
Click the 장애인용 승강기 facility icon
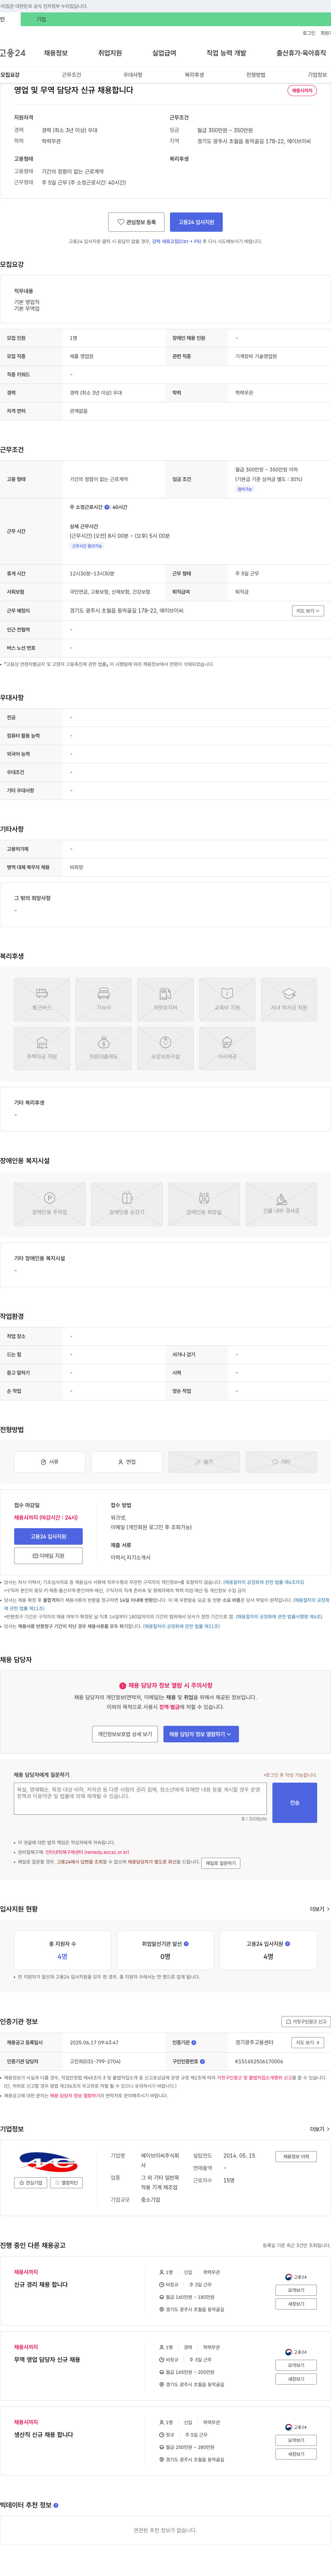(x=127, y=1204)
